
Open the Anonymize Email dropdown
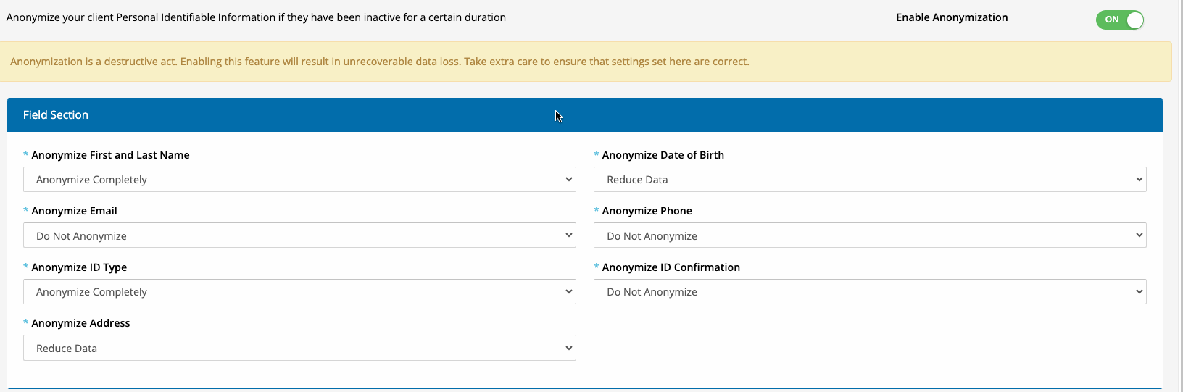(299, 235)
